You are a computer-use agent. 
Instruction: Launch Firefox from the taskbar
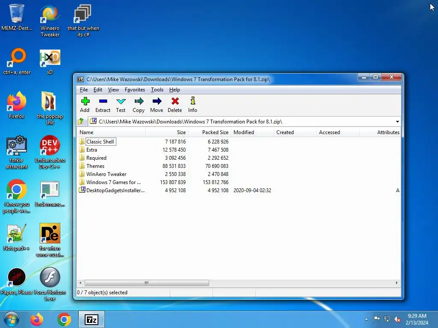tap(37, 319)
